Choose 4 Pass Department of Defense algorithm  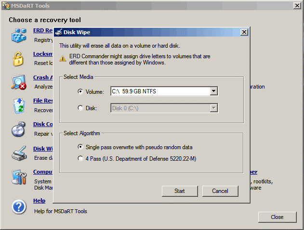pos(80,158)
